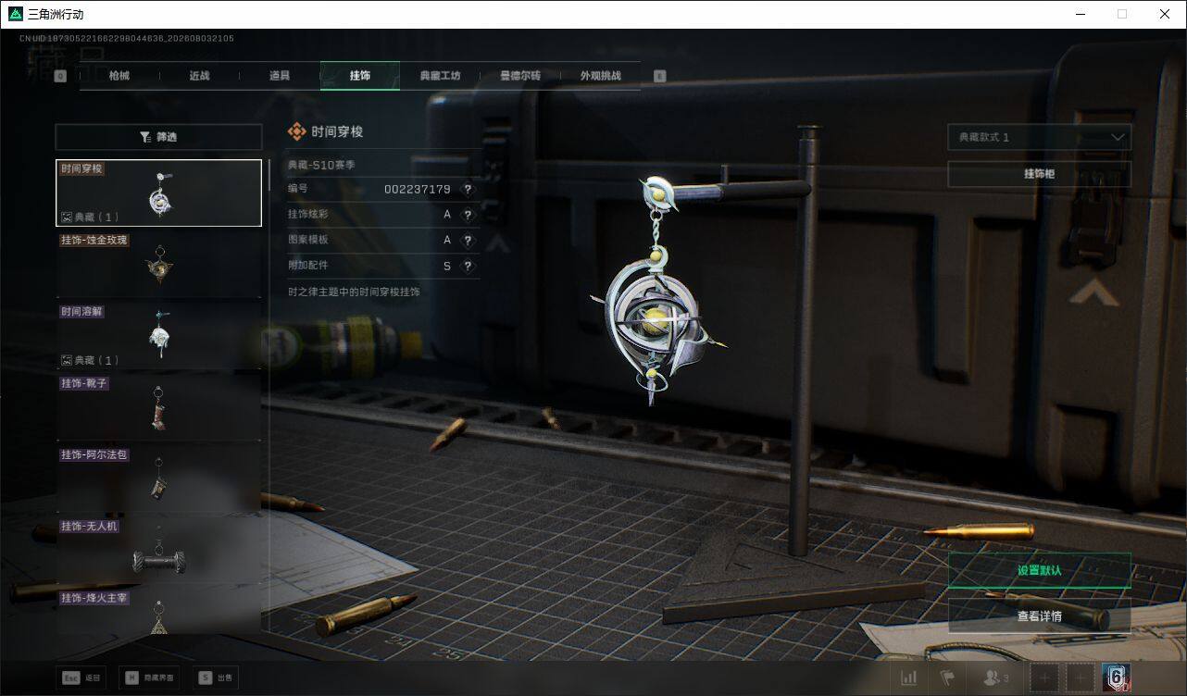Click the H key 隐藏界面 icon
This screenshot has height=696, width=1187.
(x=131, y=678)
